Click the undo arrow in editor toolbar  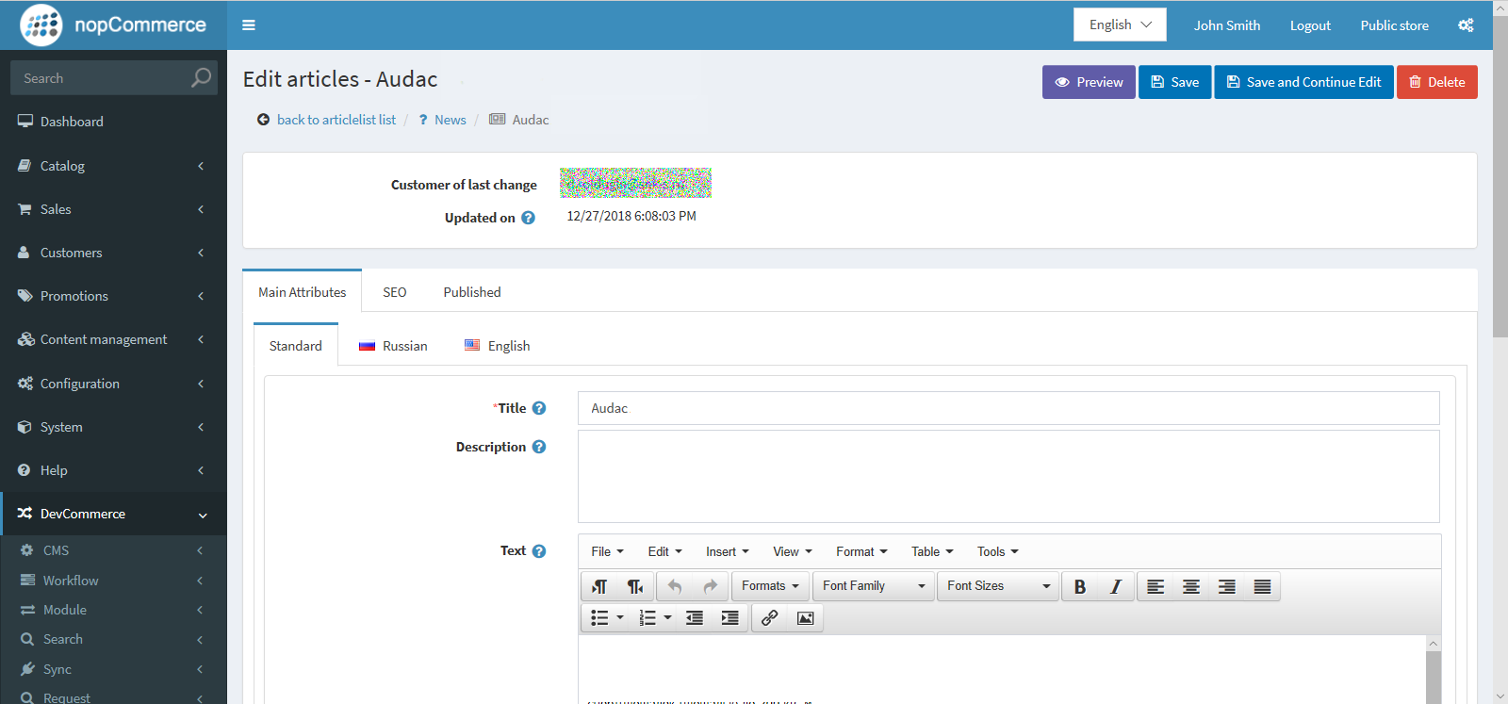[x=675, y=586]
